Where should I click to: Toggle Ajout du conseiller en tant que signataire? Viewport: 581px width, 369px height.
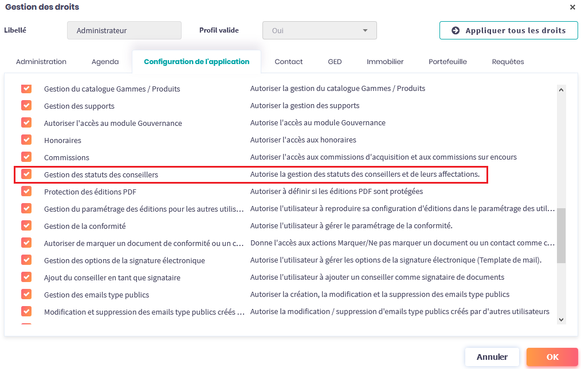coord(26,277)
